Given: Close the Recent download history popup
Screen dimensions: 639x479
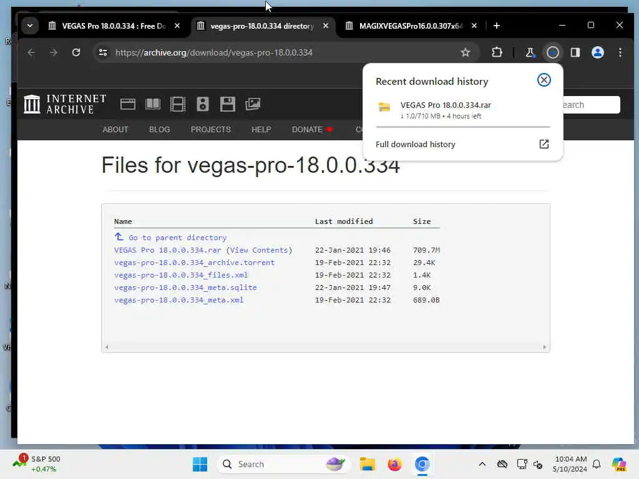Looking at the screenshot, I should [544, 80].
